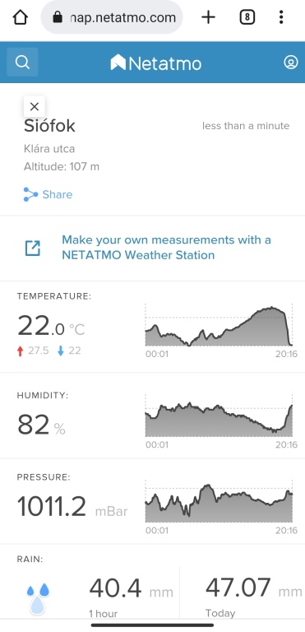Screen dimensions: 305x632
Task: Click the rain droplets icon
Action: pos(38,598)
